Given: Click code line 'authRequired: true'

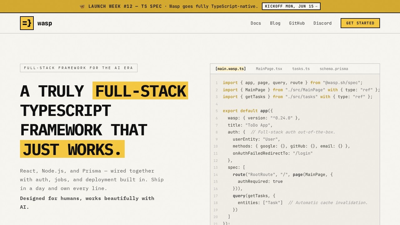Looking at the screenshot, I should coord(260,182).
